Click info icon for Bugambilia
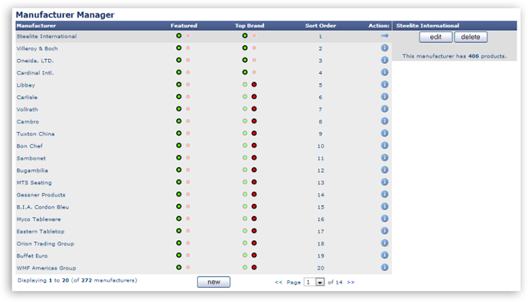528x302 pixels. tap(384, 170)
